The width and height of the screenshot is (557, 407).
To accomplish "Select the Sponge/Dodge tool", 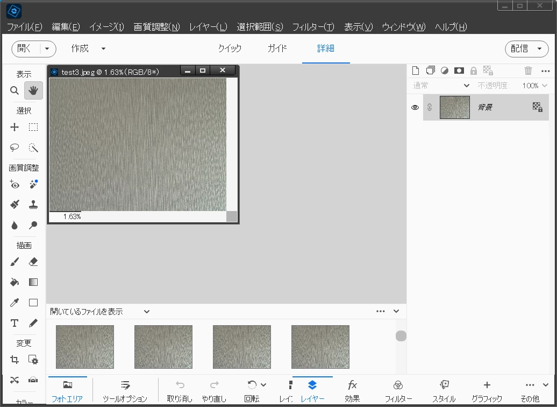I will (33, 225).
